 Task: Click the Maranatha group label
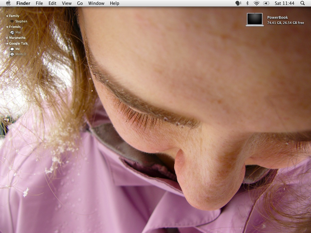coord(17,38)
